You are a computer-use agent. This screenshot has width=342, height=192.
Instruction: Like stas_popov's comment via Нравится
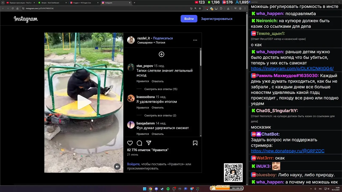[x=143, y=81]
